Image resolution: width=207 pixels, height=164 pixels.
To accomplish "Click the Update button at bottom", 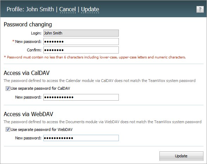I will (x=181, y=156).
